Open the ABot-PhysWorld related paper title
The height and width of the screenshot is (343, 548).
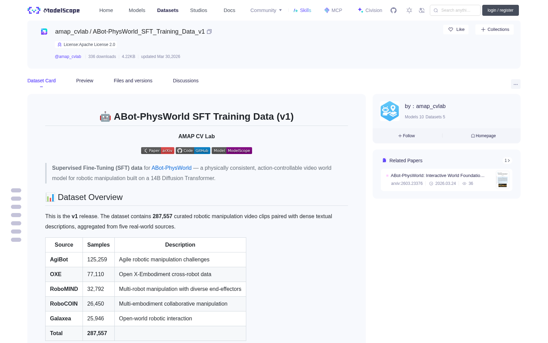437,176
